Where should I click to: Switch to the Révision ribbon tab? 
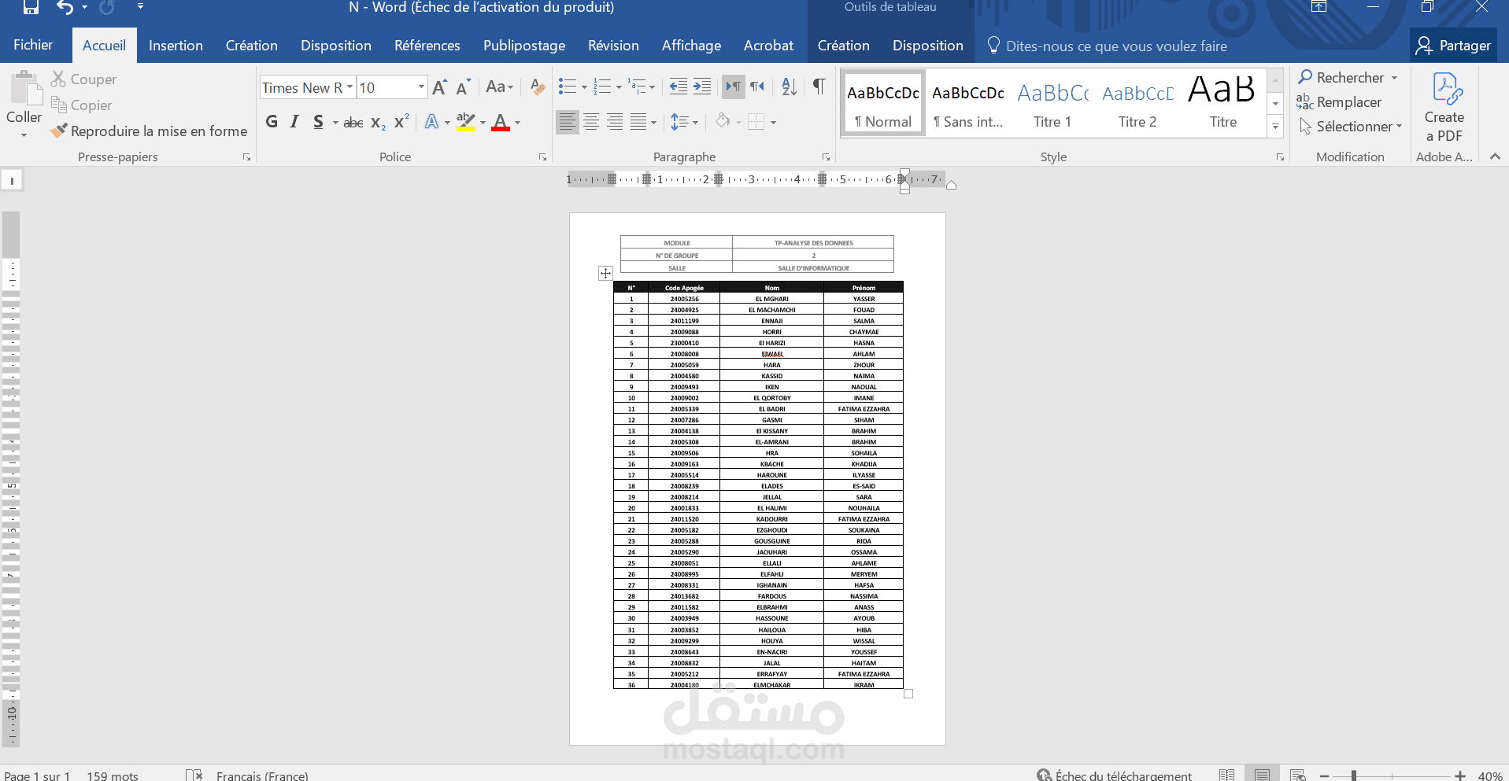[x=613, y=45]
